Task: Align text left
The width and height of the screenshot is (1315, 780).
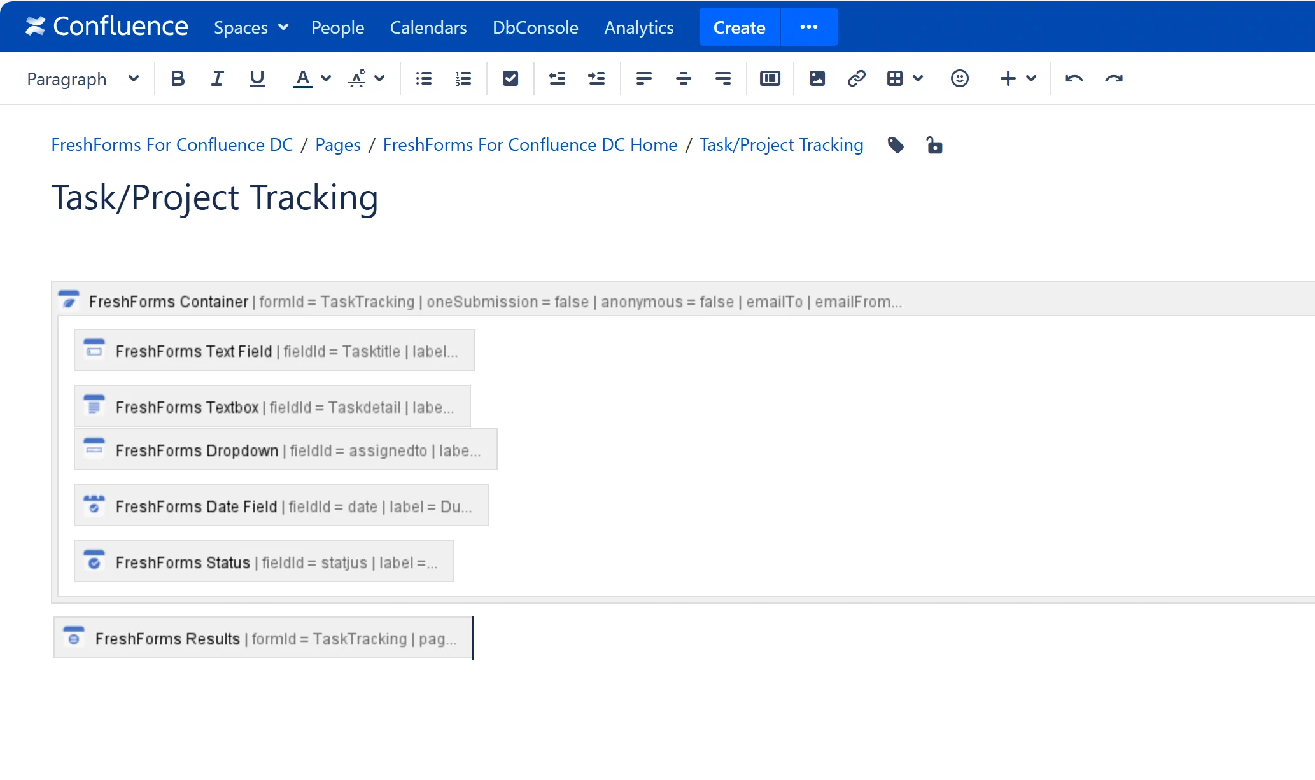Action: pyautogui.click(x=643, y=78)
